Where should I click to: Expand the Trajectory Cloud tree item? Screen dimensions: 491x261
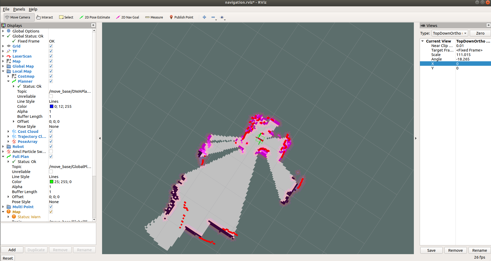(8, 136)
